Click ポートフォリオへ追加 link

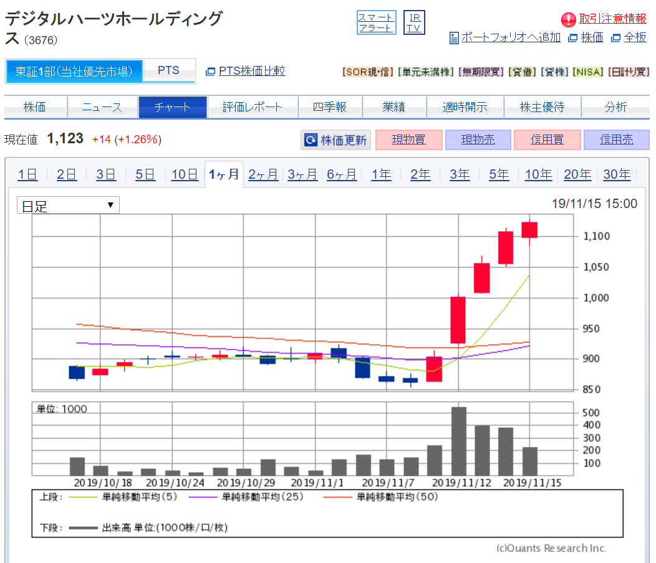coord(511,37)
